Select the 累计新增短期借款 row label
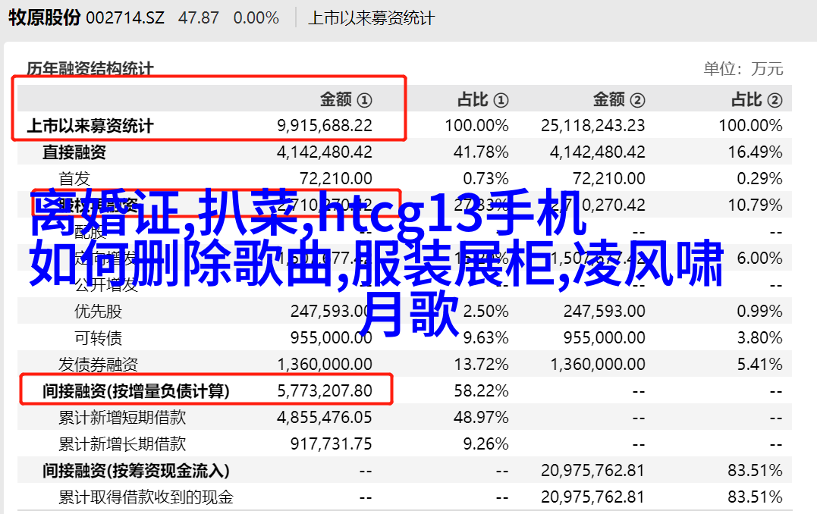The height and width of the screenshot is (514, 817). pos(122,418)
